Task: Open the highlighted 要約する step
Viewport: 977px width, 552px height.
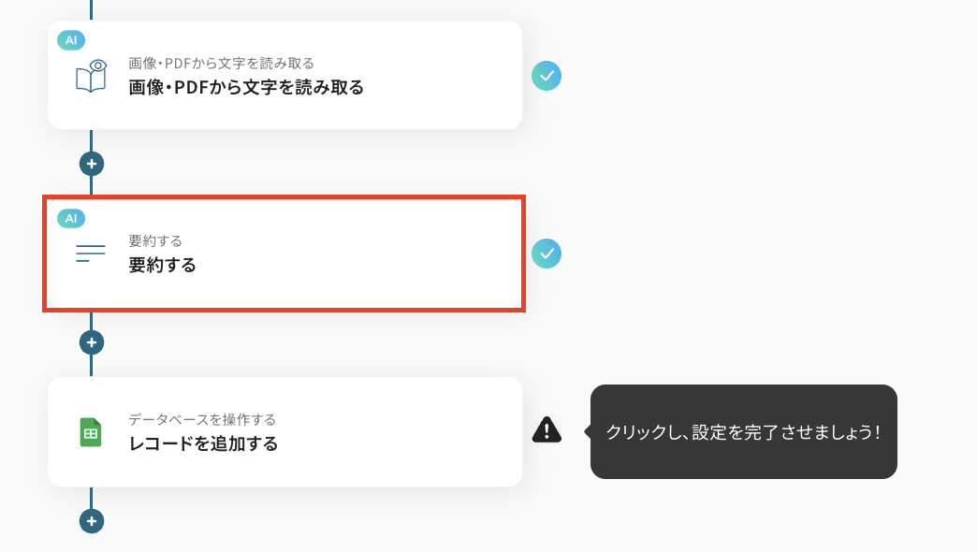Action: [x=284, y=254]
